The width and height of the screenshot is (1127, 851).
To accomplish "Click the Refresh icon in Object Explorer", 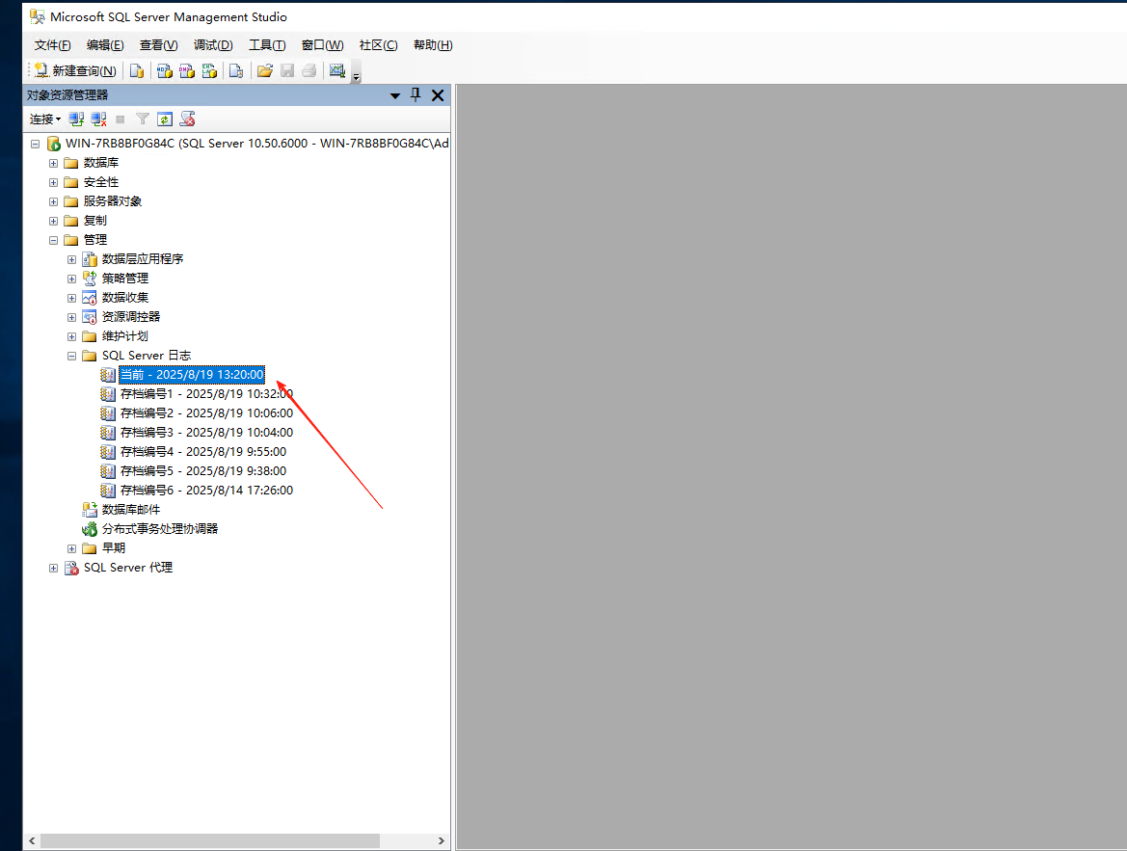I will (165, 120).
